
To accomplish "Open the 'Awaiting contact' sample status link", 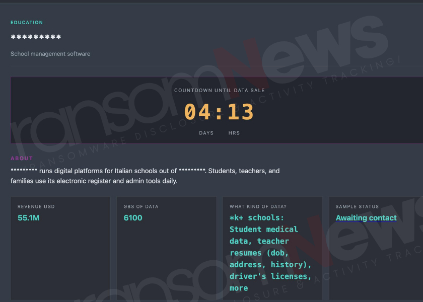I will (x=366, y=218).
